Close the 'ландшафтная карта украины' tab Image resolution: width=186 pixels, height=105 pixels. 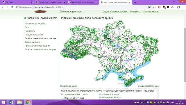tap(97, 2)
